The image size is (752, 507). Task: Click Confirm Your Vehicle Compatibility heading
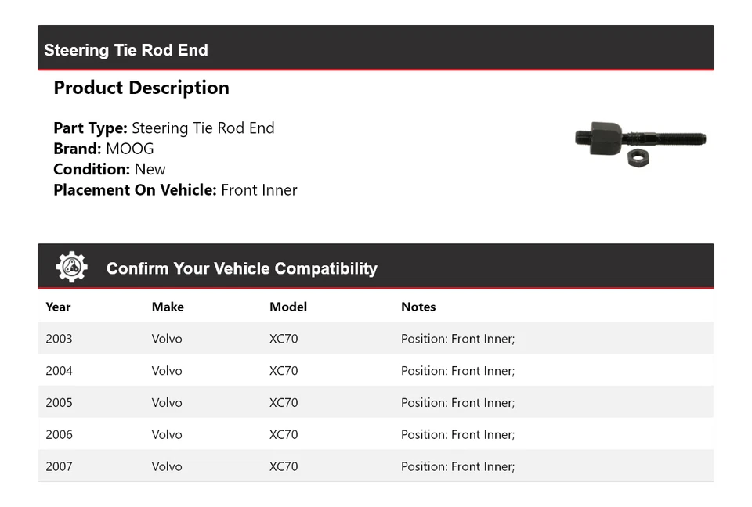tap(241, 268)
